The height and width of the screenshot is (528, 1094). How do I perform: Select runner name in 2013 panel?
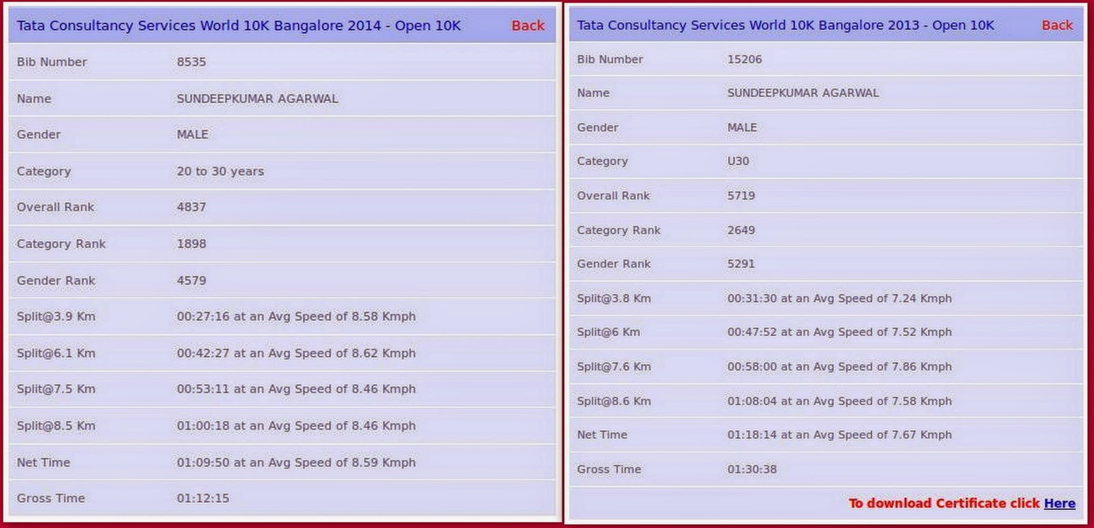803,93
